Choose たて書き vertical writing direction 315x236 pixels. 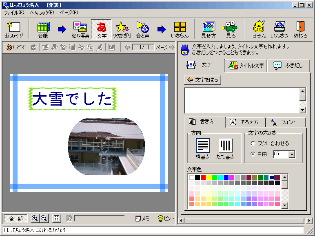[x=226, y=148]
